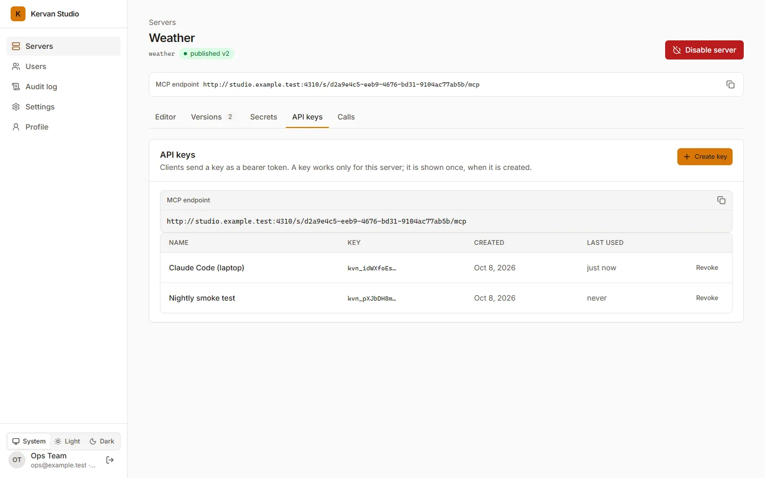
Task: Click created date of Nightly smoke test key
Action: click(495, 298)
